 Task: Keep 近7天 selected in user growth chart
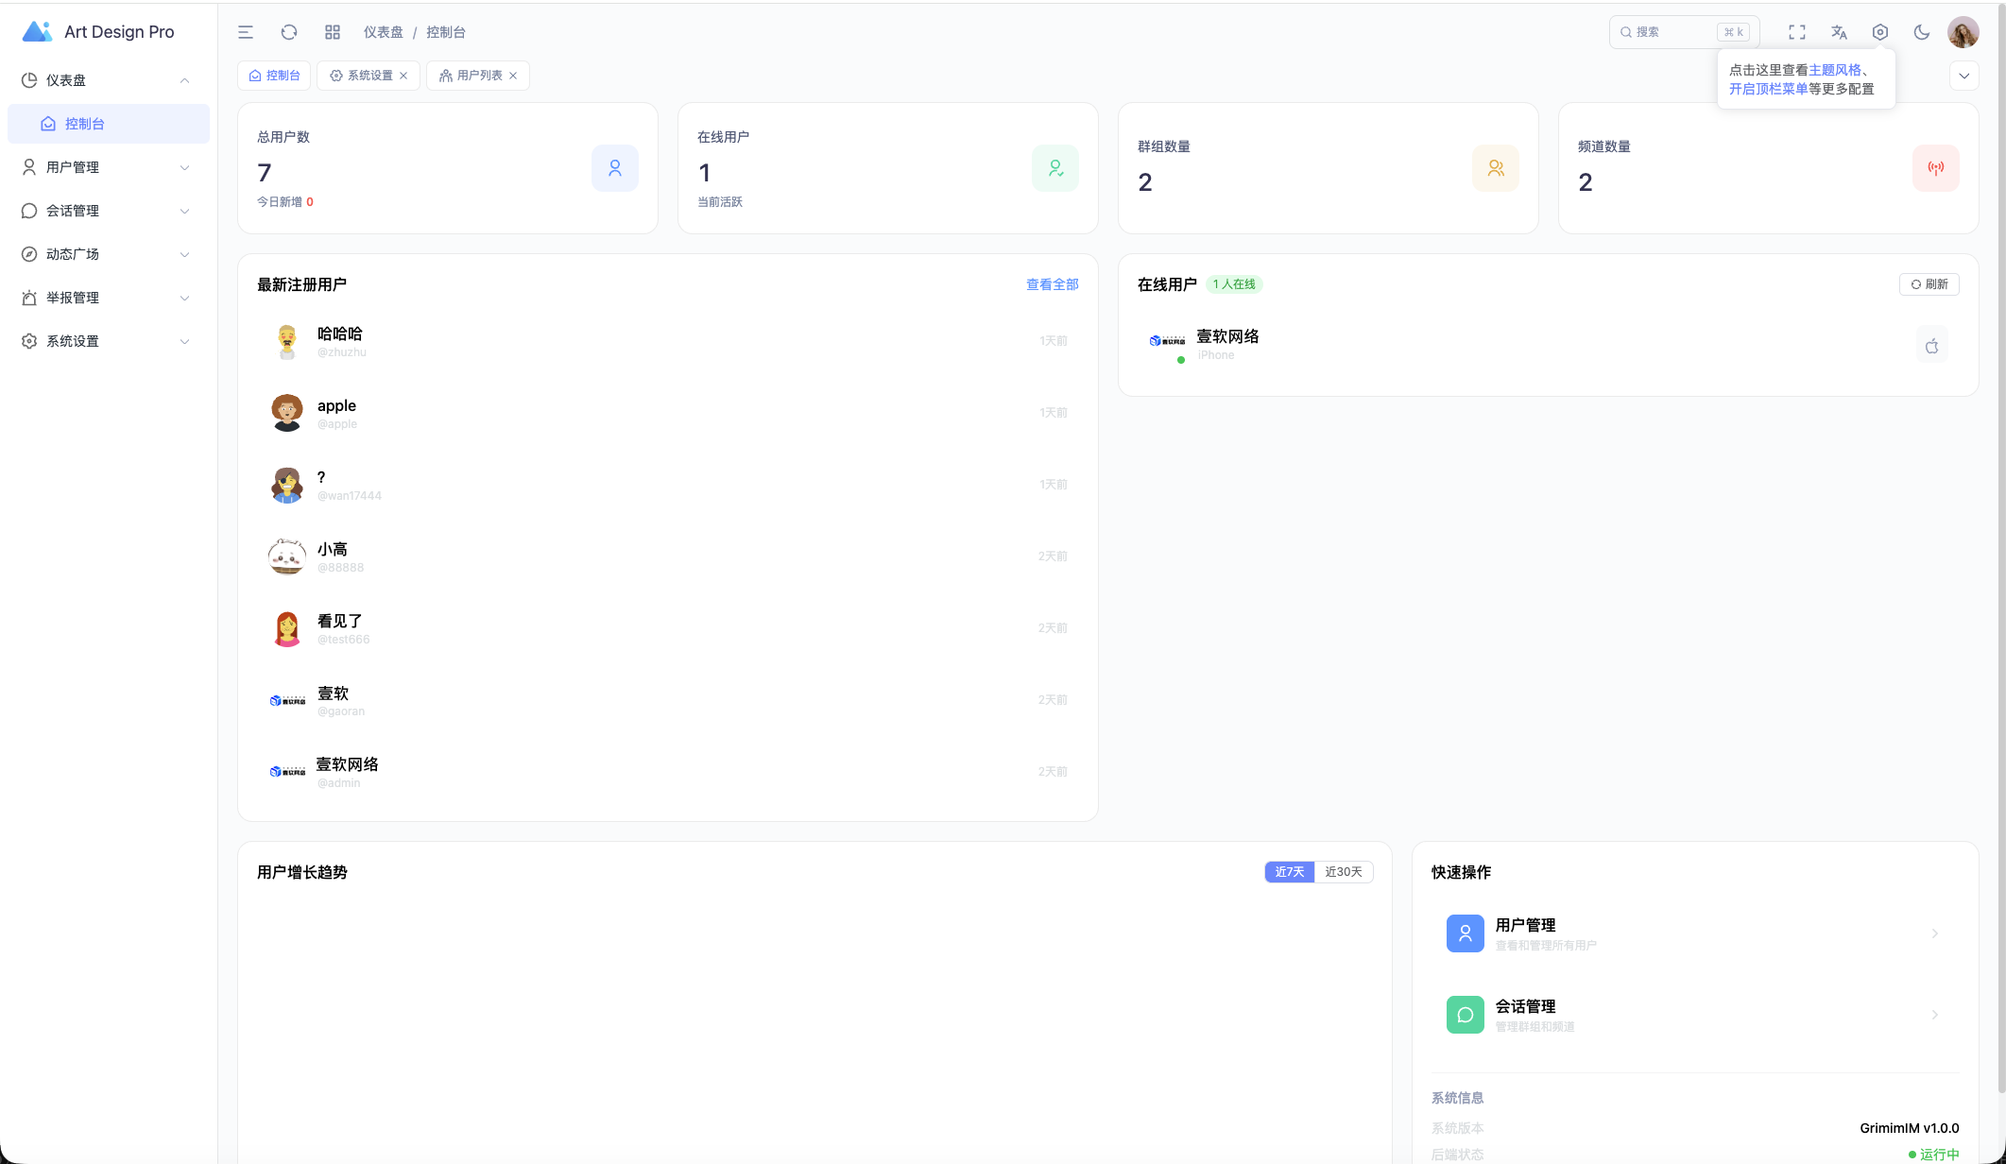(x=1288, y=871)
